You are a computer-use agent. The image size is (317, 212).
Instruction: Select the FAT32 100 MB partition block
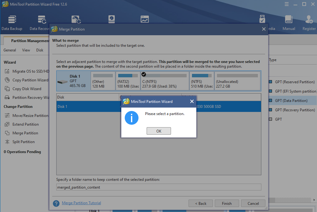pyautogui.click(x=128, y=81)
